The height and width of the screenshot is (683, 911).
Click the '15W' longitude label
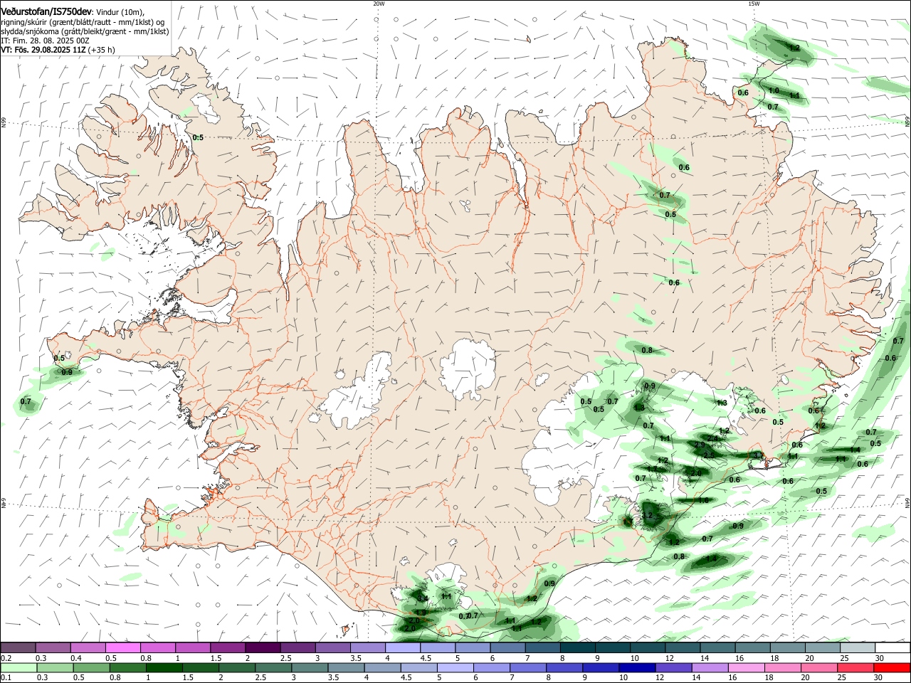click(x=753, y=4)
